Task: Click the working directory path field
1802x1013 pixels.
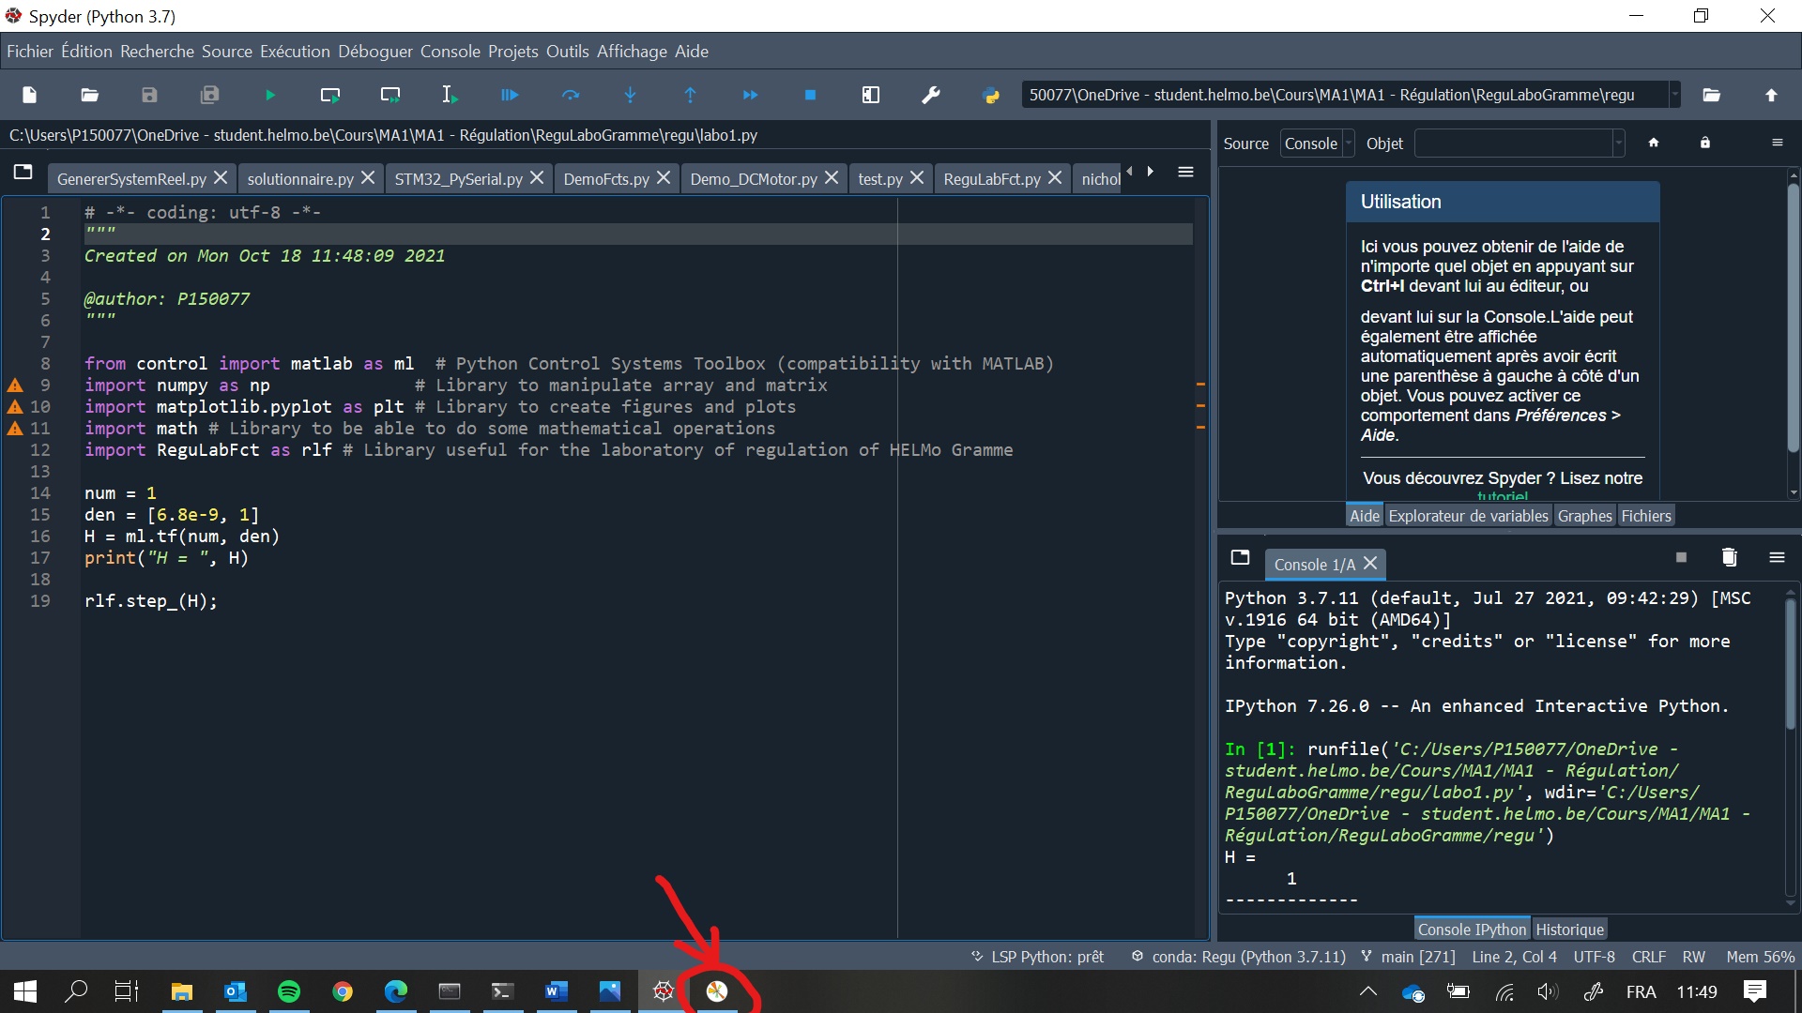Action: (1344, 95)
